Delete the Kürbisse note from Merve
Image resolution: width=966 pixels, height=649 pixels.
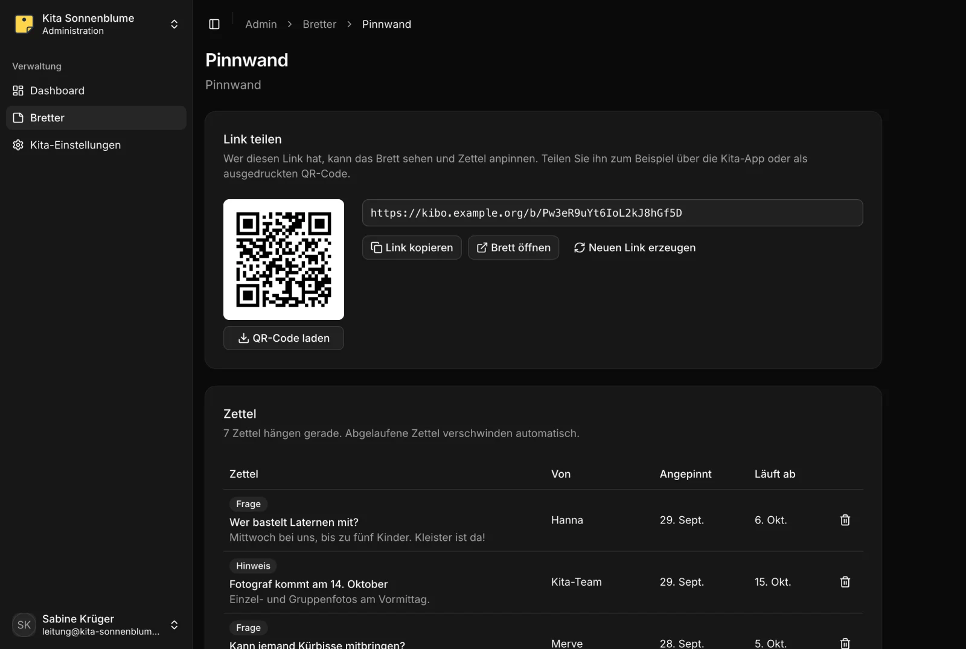(845, 642)
